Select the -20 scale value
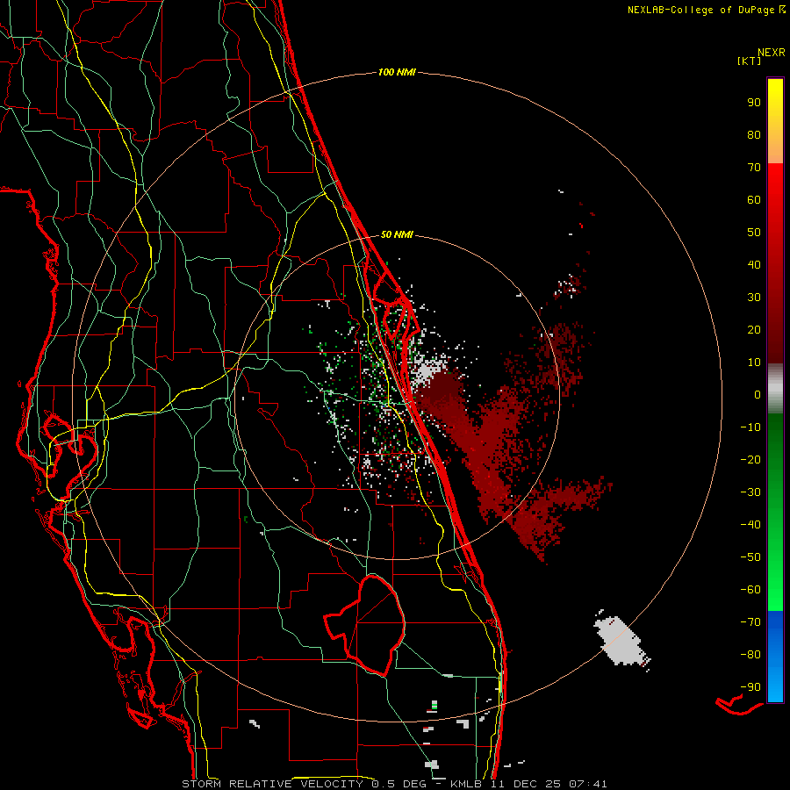This screenshot has height=790, width=790. 750,459
